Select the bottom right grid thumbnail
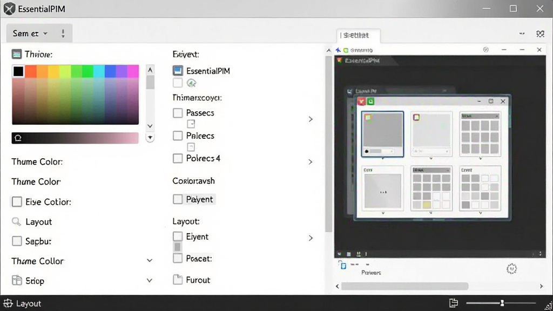 (x=480, y=188)
